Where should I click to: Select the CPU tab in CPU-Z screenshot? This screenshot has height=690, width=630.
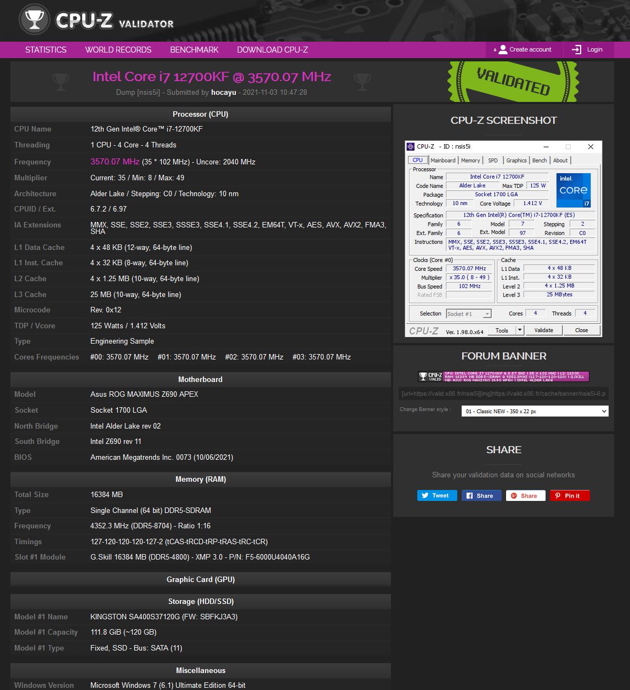pyautogui.click(x=418, y=160)
